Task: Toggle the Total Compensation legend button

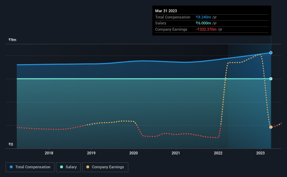Action: 30,167
